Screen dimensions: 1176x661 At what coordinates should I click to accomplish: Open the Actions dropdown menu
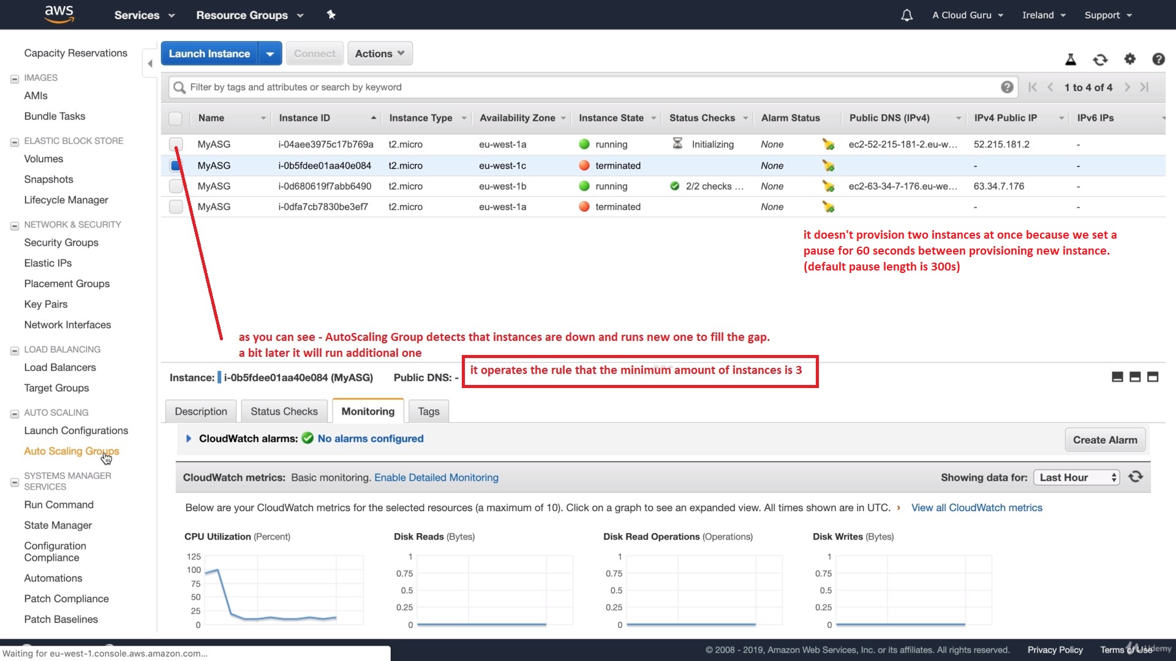[x=380, y=54]
